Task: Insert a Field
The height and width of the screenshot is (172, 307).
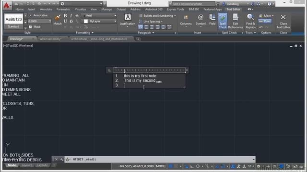Action: (x=212, y=20)
